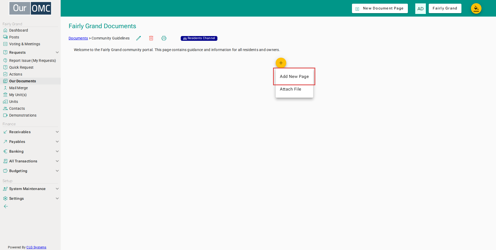This screenshot has height=250, width=496.
Task: Open Mail Merge in sidebar
Action: tap(18, 88)
